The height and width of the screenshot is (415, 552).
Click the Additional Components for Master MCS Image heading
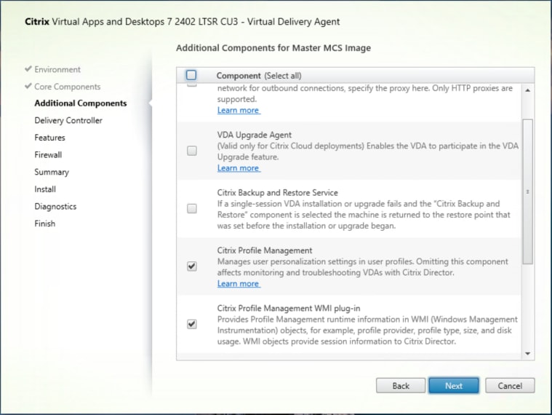coord(273,48)
